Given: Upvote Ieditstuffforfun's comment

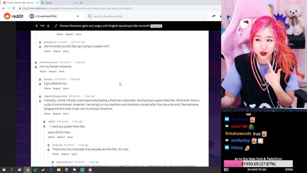Looking at the screenshot, I should point(52,162).
